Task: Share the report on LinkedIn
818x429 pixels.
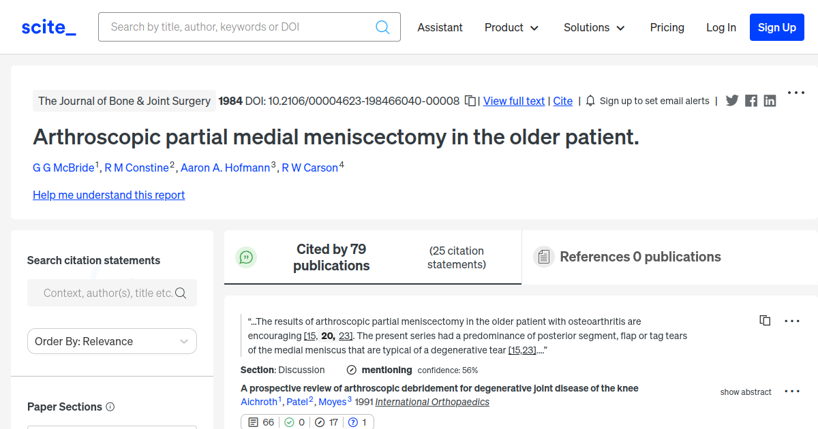Action: click(770, 101)
